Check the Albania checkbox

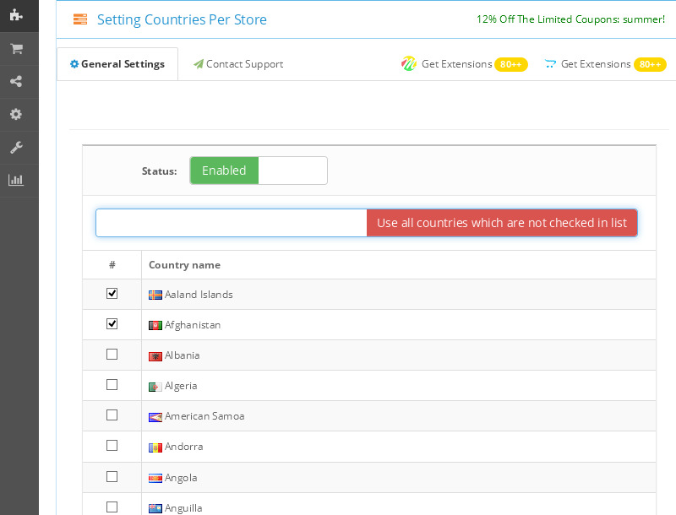pos(112,355)
